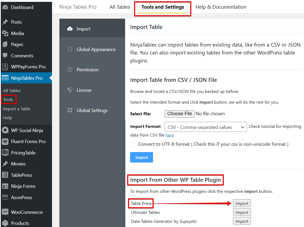304x227 pixels.
Task: Open TablePress admin menu label
Action: (22, 175)
